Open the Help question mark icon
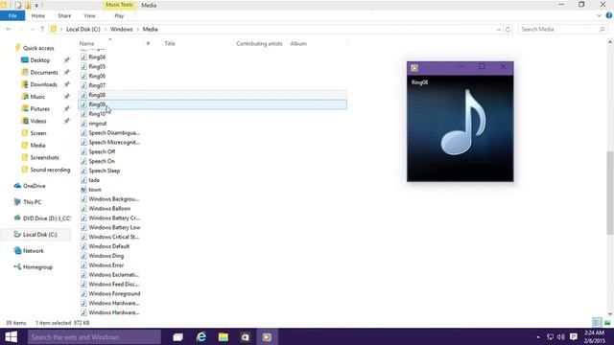The image size is (614, 345). point(609,15)
